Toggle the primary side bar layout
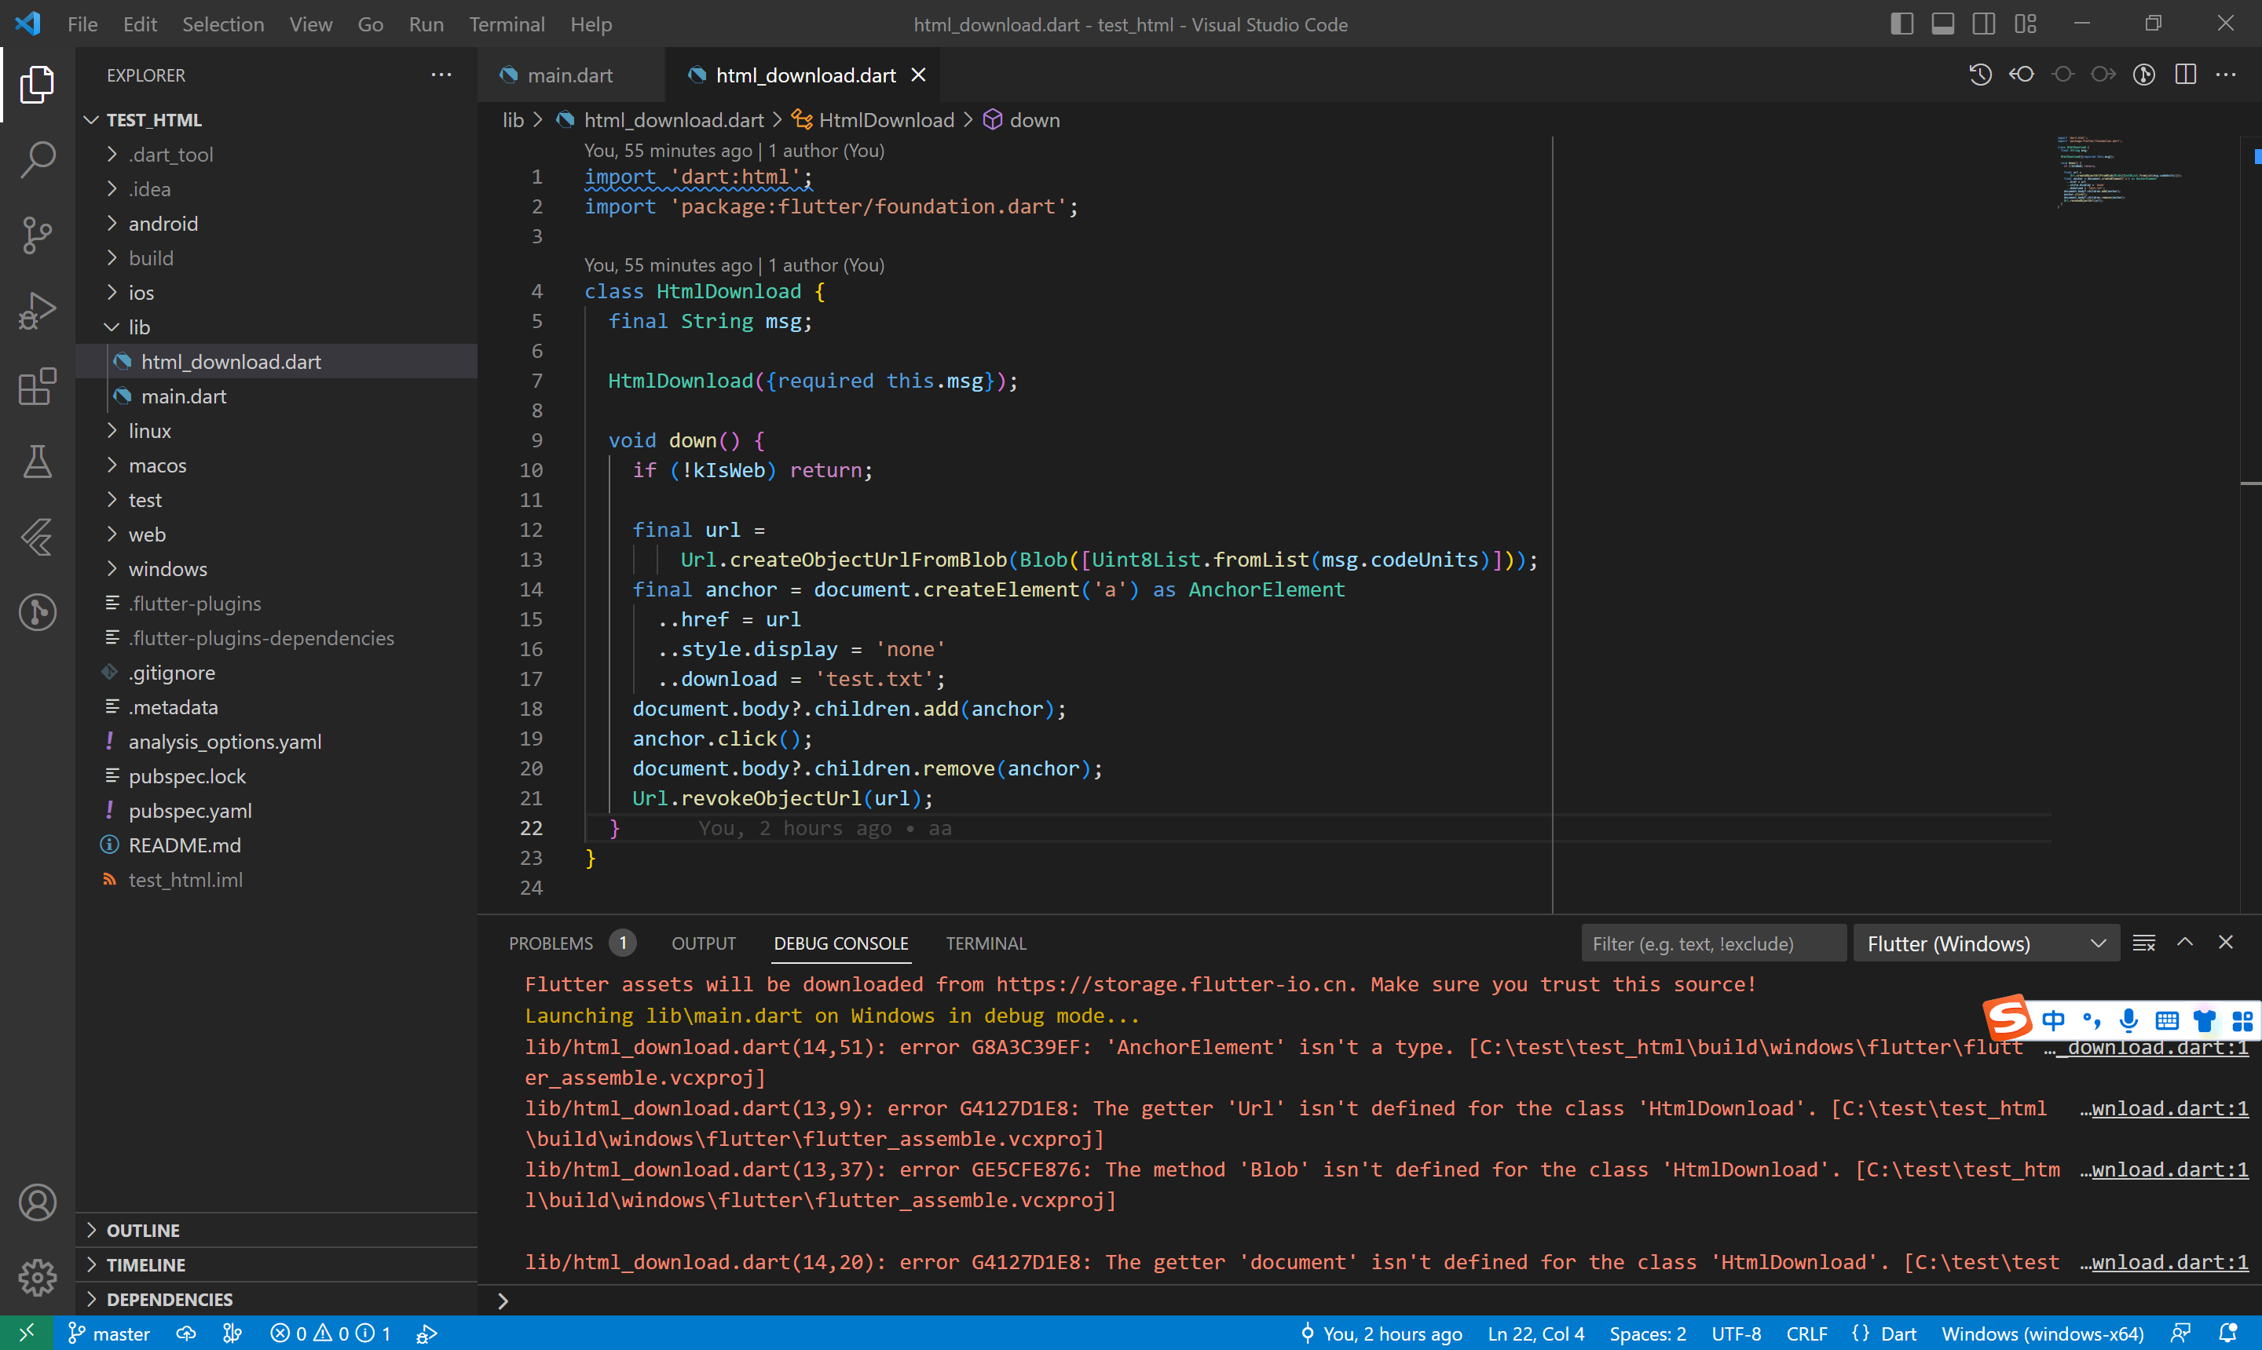 pyautogui.click(x=1901, y=24)
